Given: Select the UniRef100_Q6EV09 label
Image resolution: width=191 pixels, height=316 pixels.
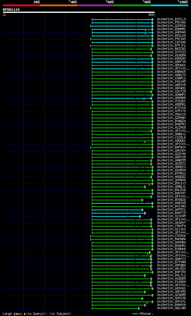Looking at the screenshot, I should 172,157.
